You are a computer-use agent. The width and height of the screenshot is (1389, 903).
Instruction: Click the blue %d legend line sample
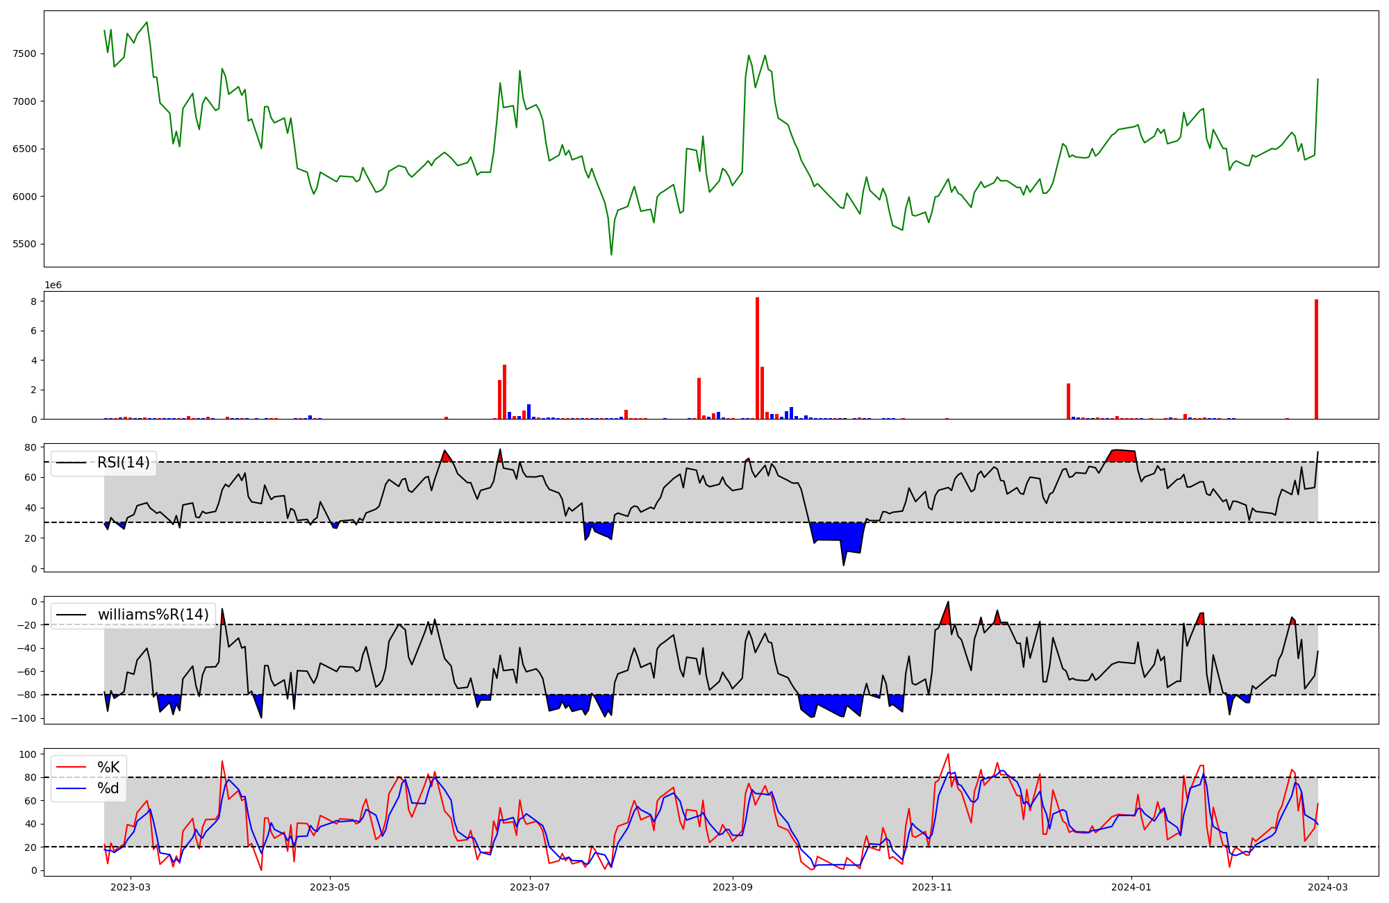pos(71,788)
